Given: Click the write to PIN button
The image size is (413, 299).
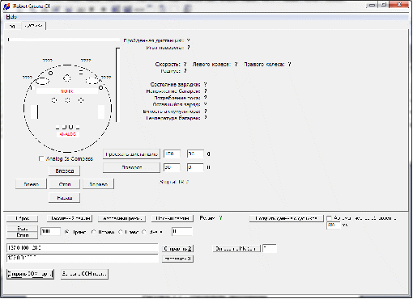Looking at the screenshot, I should [236, 248].
